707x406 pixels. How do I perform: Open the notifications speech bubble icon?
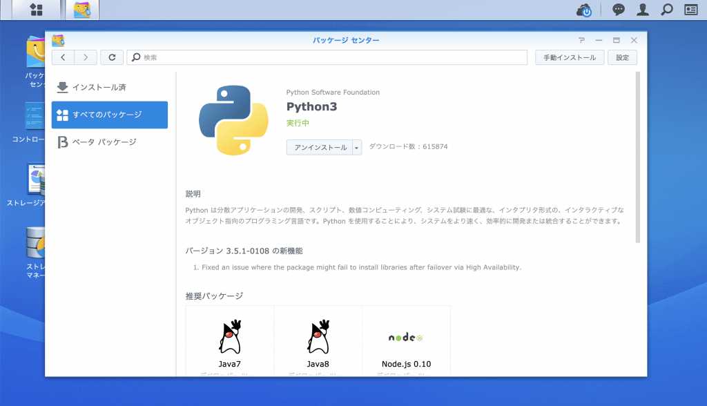pos(619,10)
